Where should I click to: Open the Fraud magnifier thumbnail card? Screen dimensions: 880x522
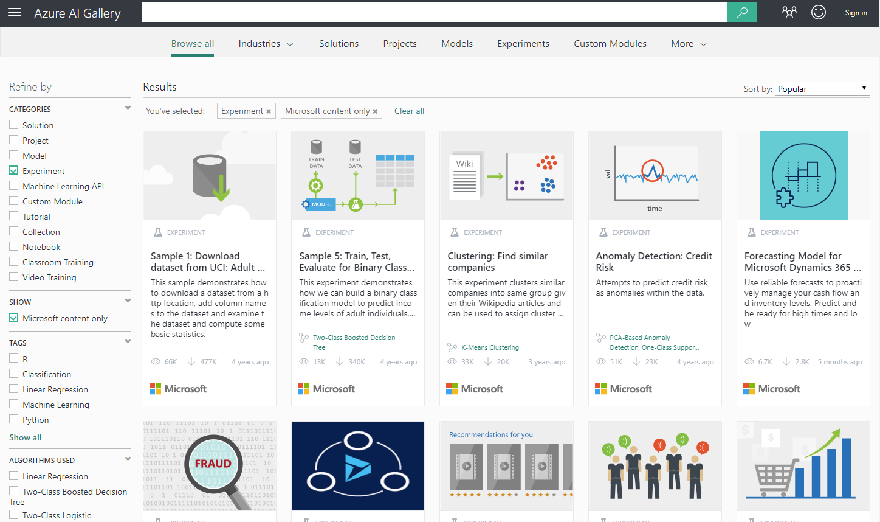pos(210,466)
